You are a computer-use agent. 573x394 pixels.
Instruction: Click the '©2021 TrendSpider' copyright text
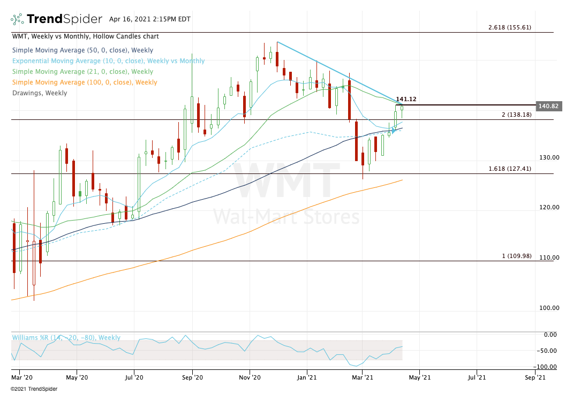34,389
